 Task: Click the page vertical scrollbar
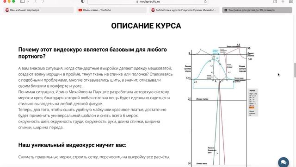pyautogui.click(x=295, y=70)
